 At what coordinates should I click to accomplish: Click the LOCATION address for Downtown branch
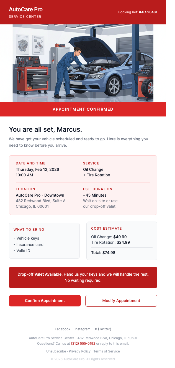pos(40,198)
